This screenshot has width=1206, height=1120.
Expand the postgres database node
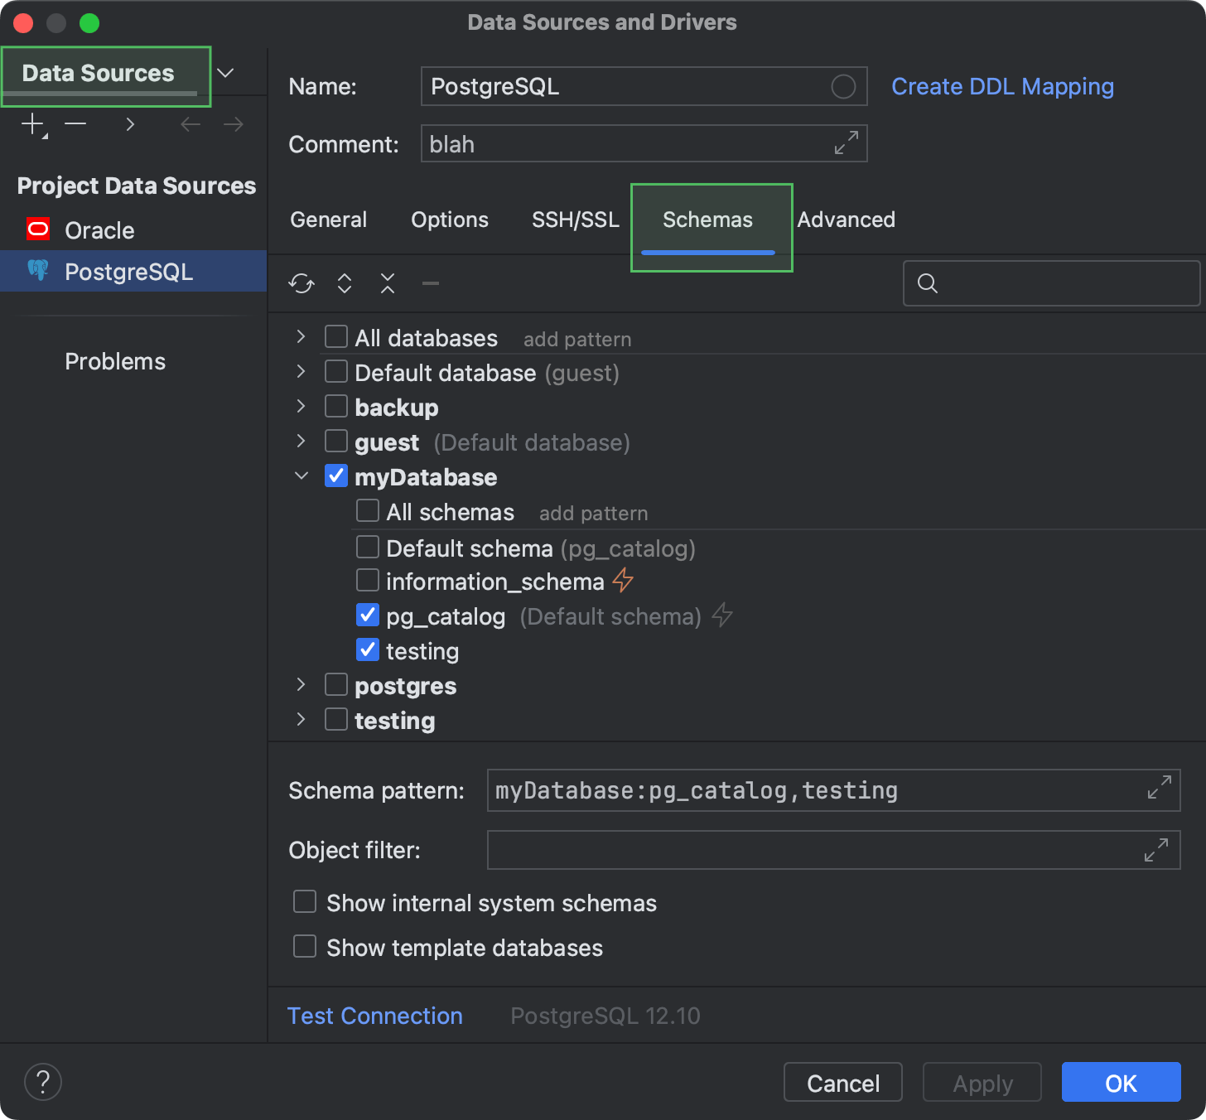300,684
